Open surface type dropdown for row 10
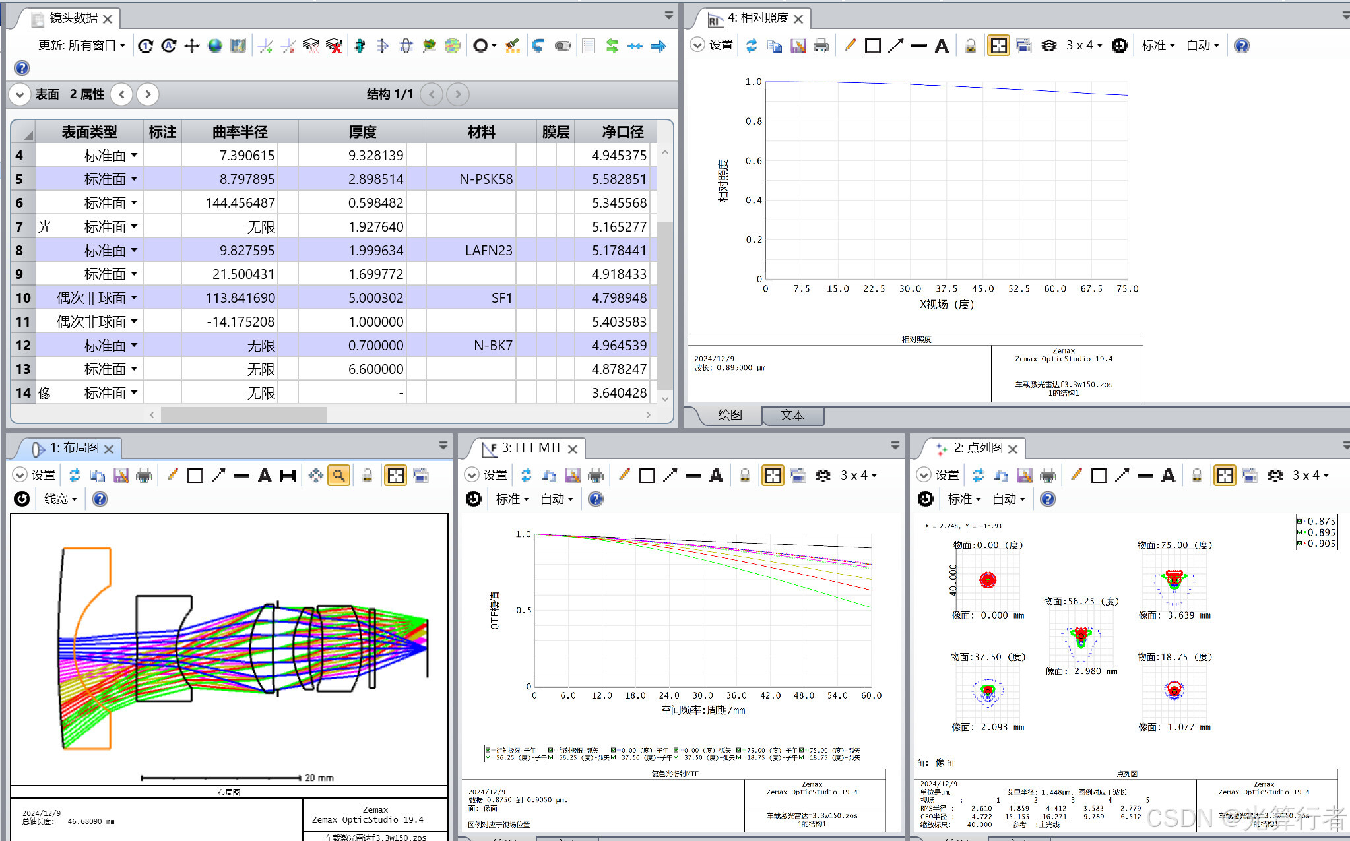Screen dimensions: 1350x841 (x=134, y=297)
